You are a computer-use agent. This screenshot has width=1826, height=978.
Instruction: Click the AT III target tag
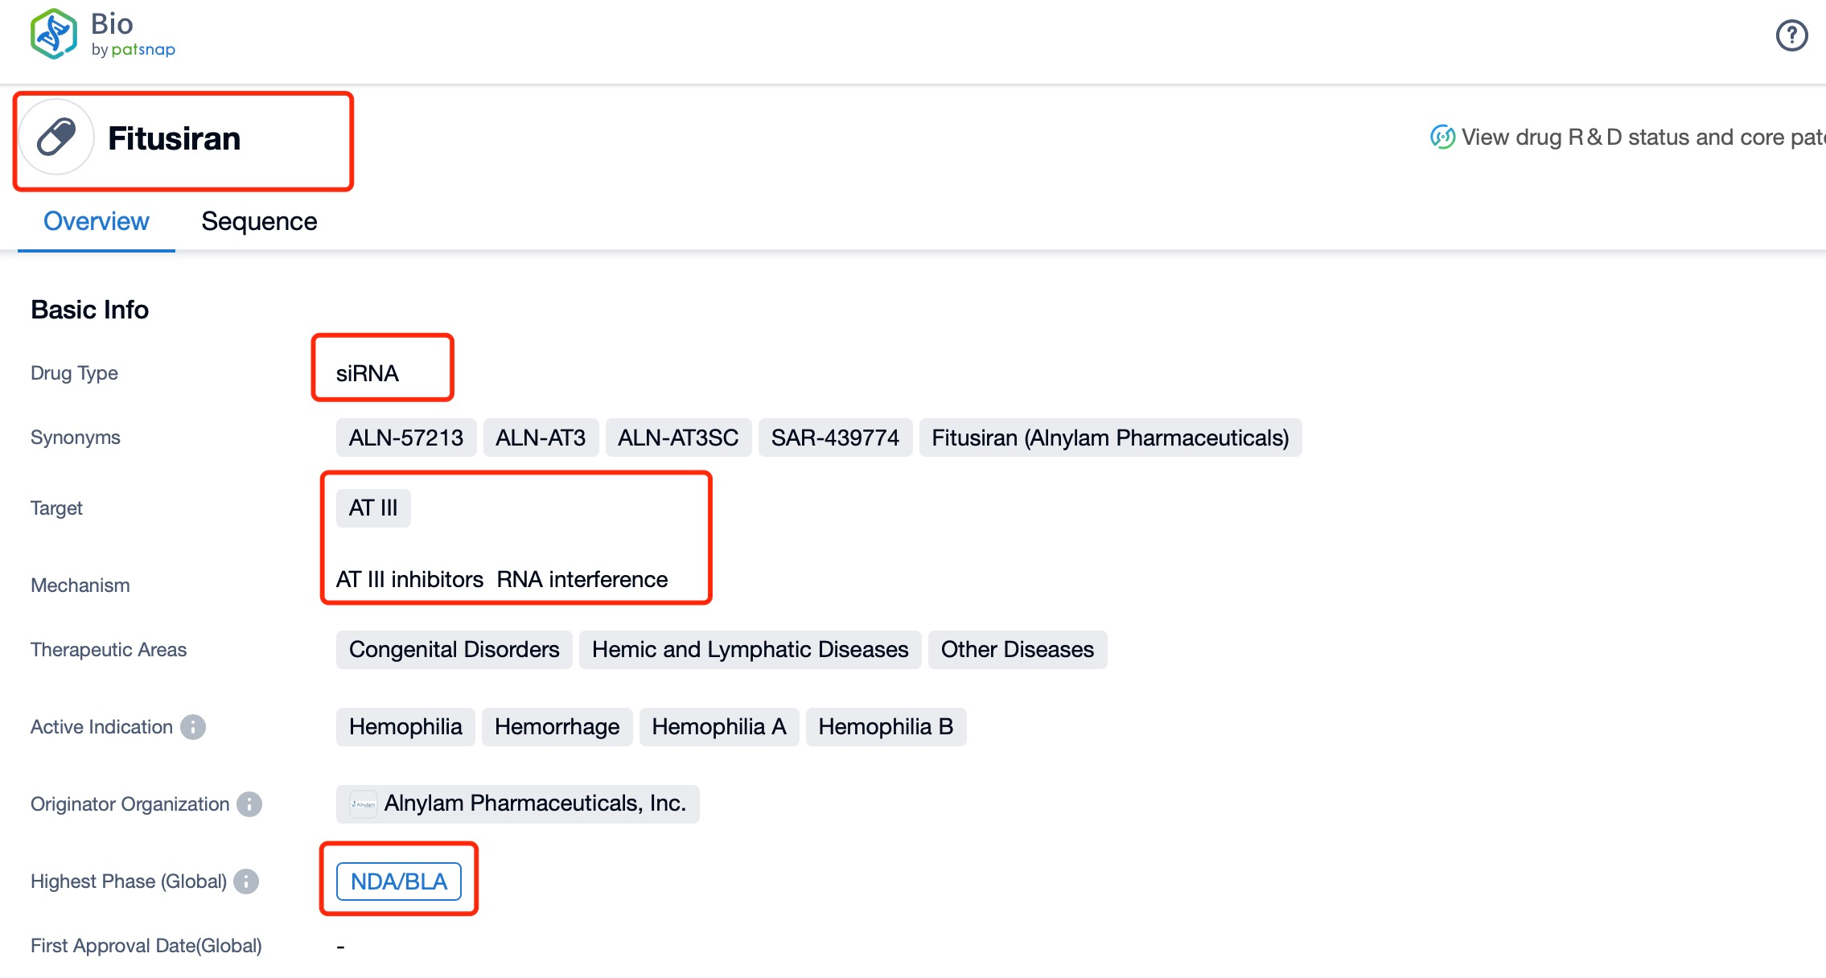(x=373, y=508)
